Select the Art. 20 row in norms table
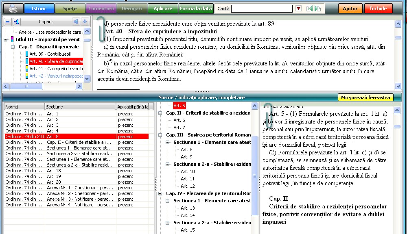This screenshot has width=407, height=234. (77, 182)
